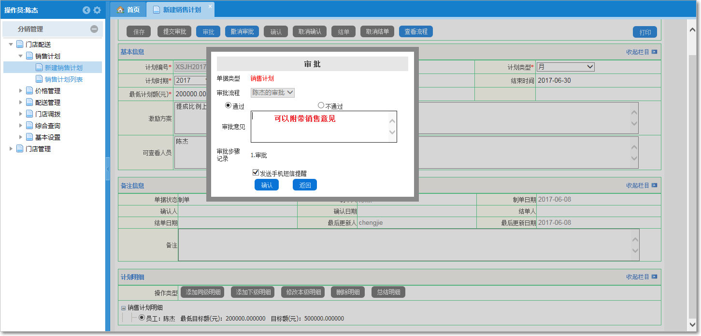
Task: Open the settings gear in the sidebar header
Action: coord(97,10)
